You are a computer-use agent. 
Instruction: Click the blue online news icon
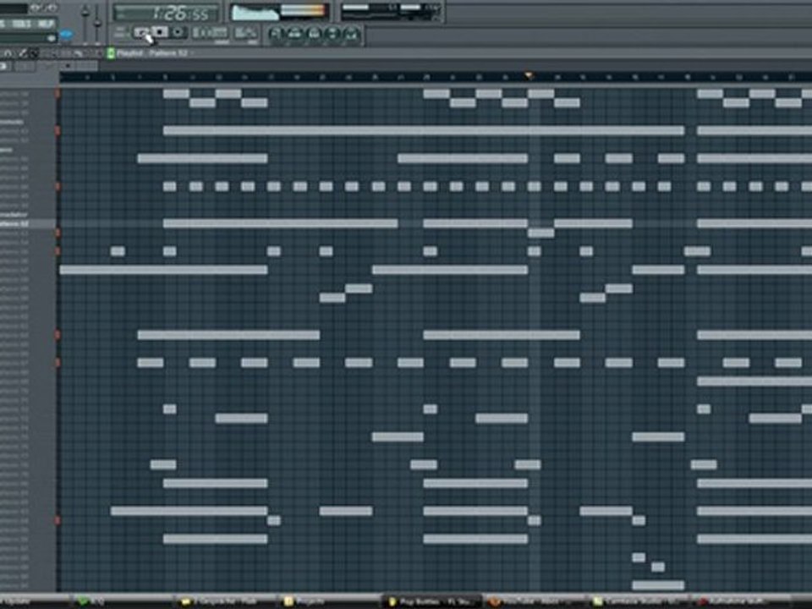[66, 36]
